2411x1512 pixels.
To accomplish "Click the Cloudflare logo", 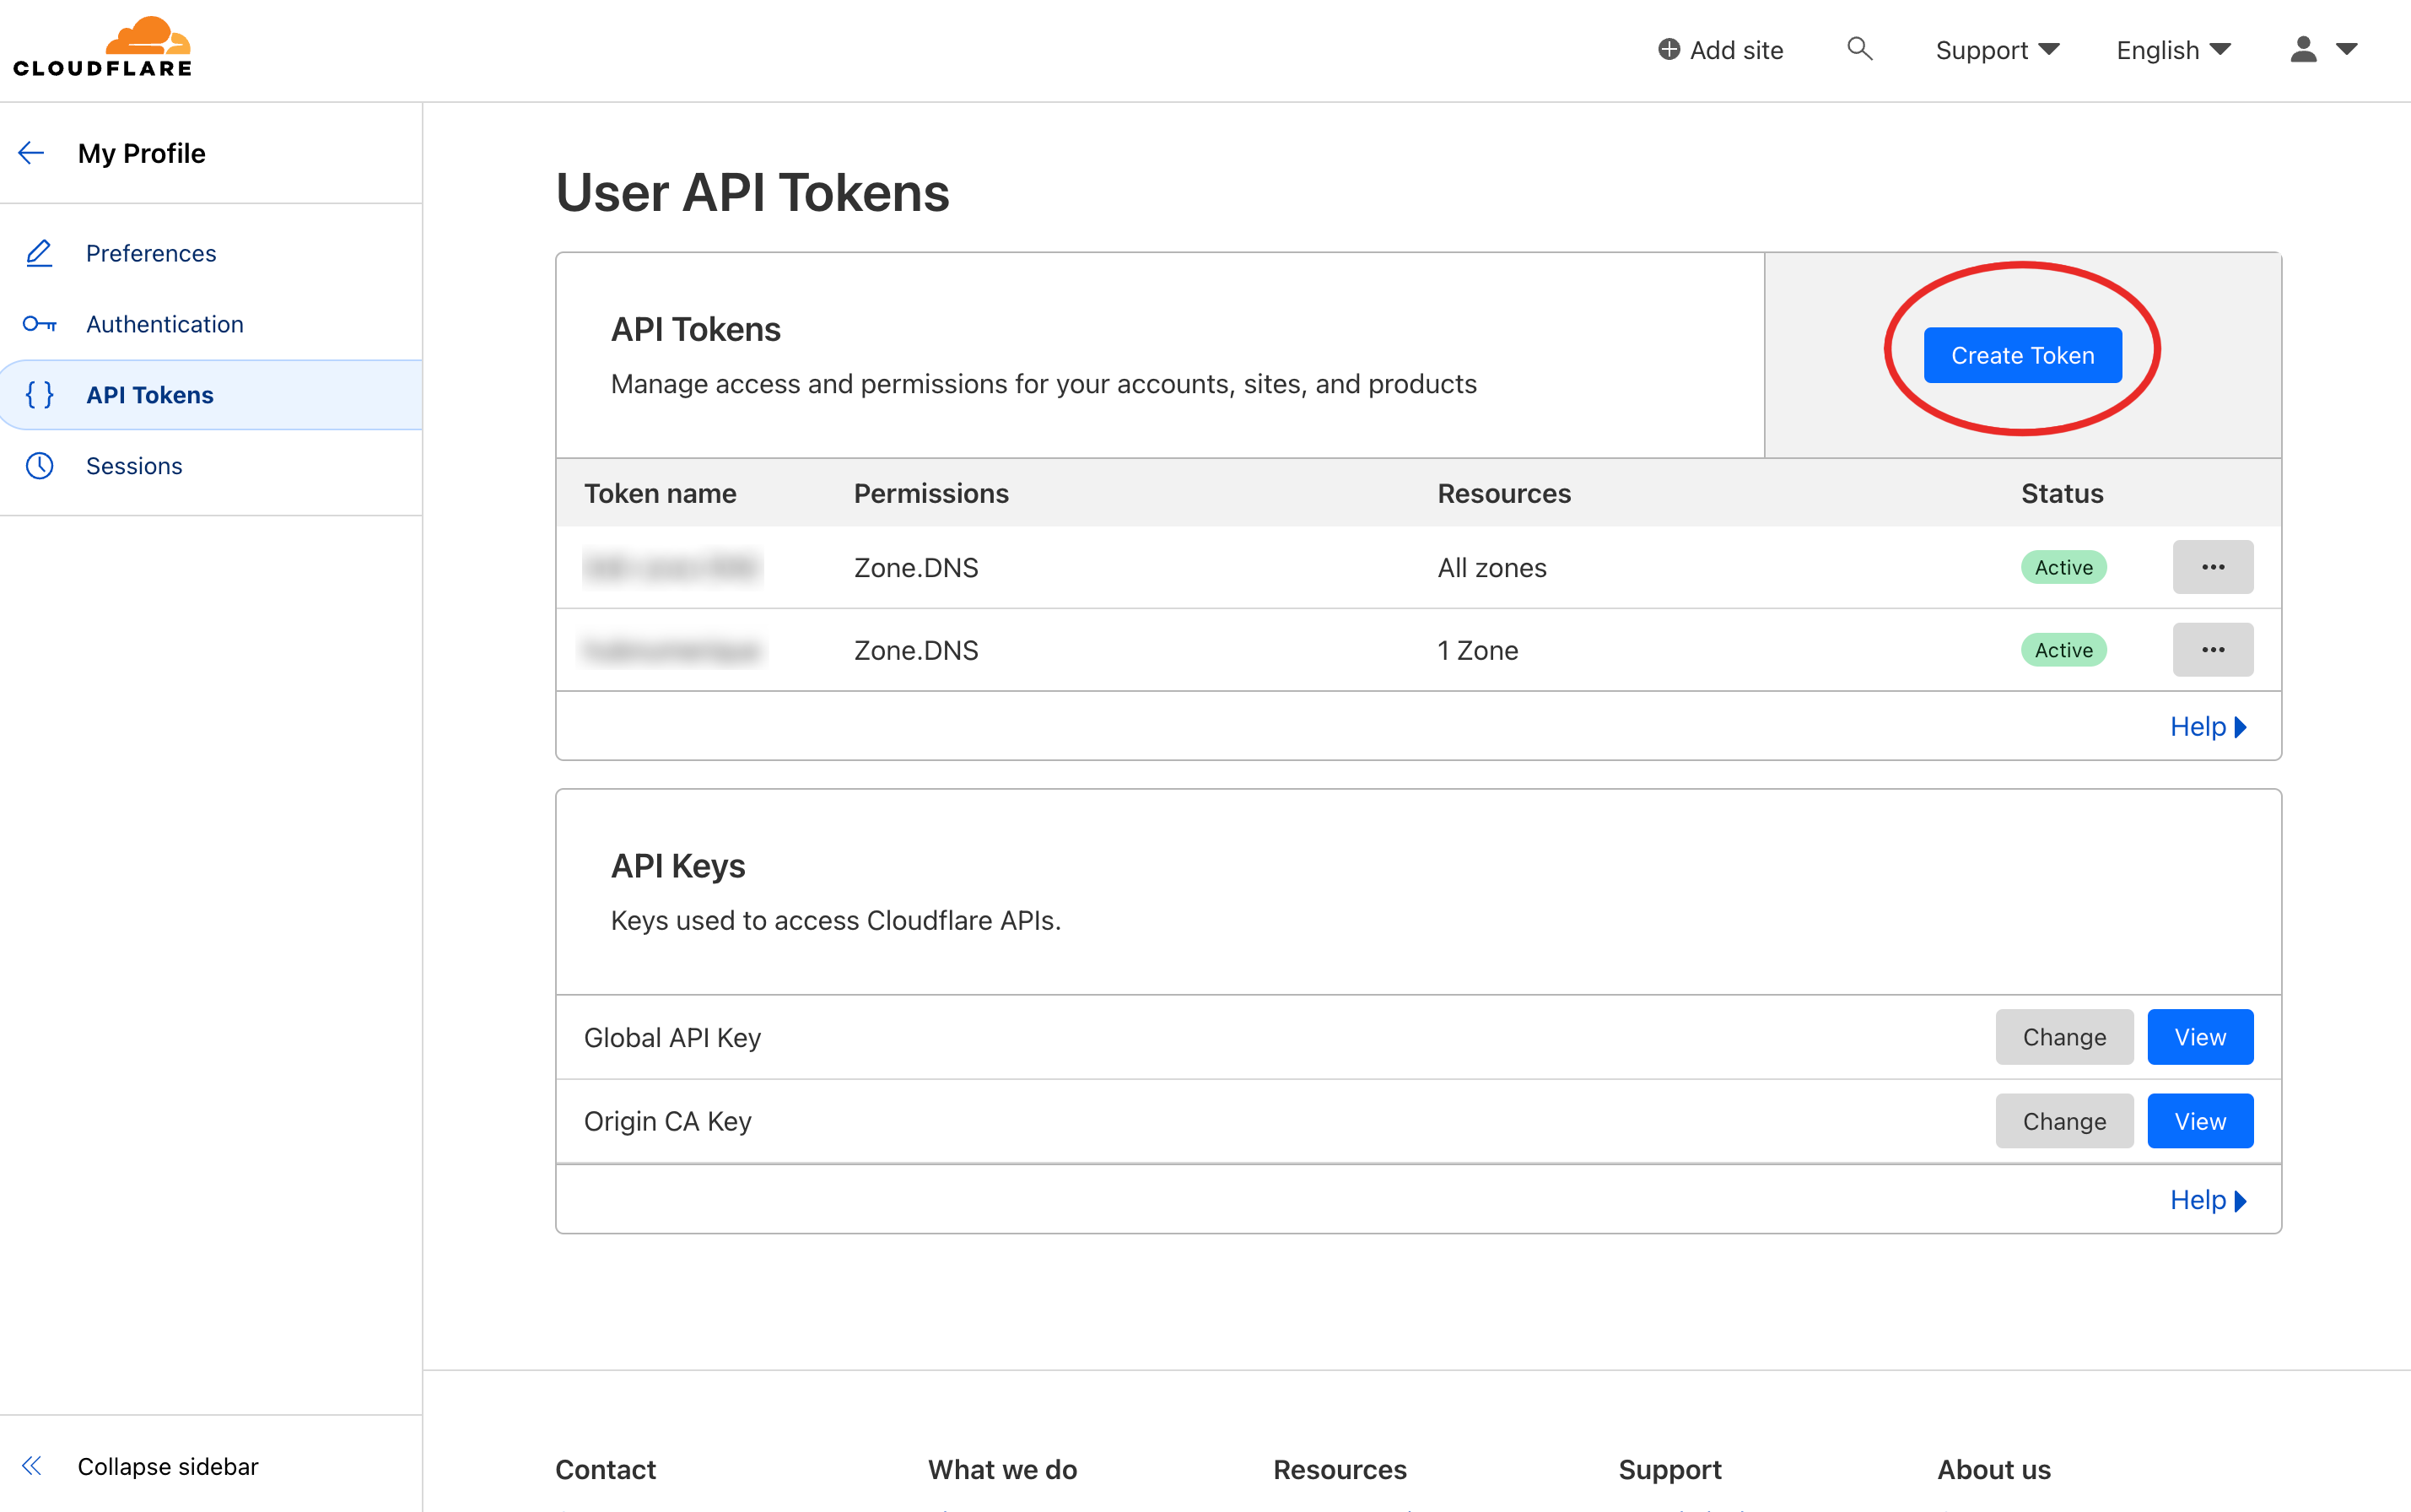I will pyautogui.click(x=102, y=48).
